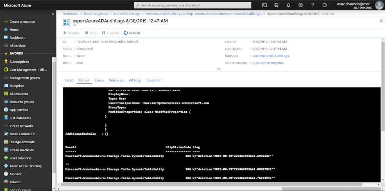
Task: Collapse the job essentials section chevron
Action: [x=219, y=69]
